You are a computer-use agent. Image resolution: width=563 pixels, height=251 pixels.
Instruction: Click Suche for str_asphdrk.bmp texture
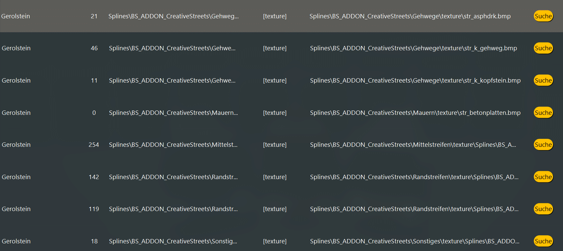point(543,16)
